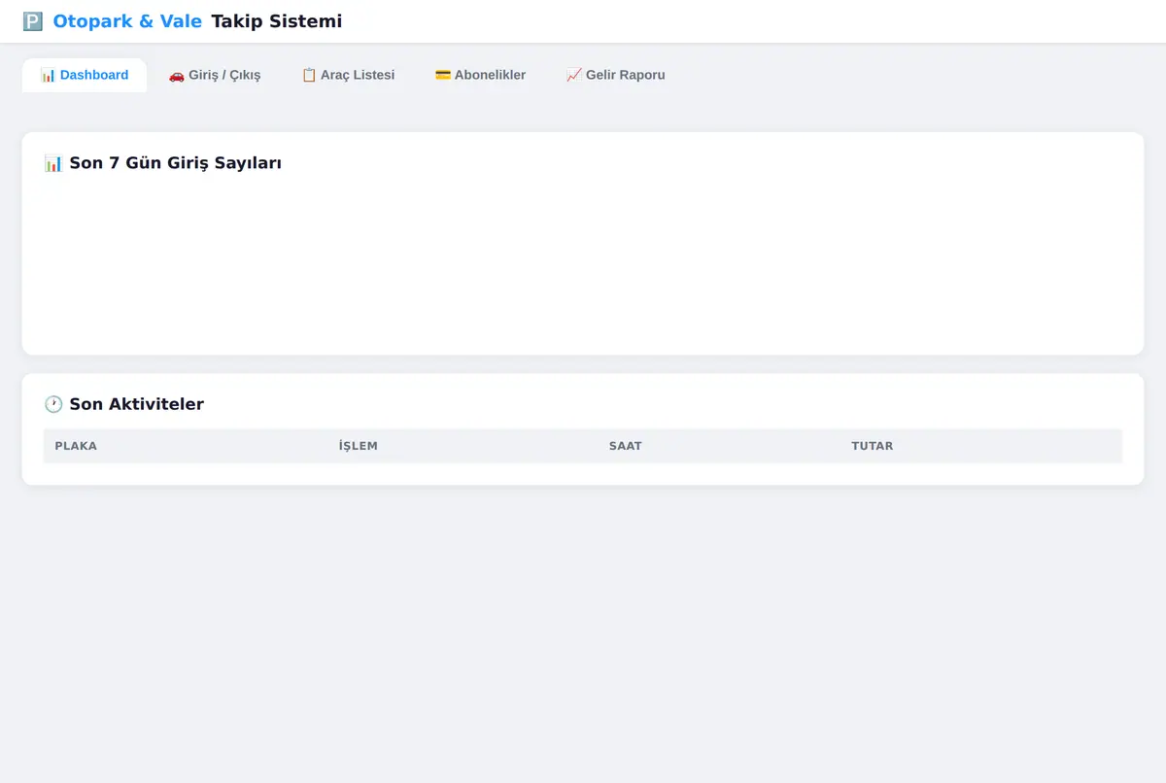Click the Takip Sistemi title text

click(x=277, y=21)
